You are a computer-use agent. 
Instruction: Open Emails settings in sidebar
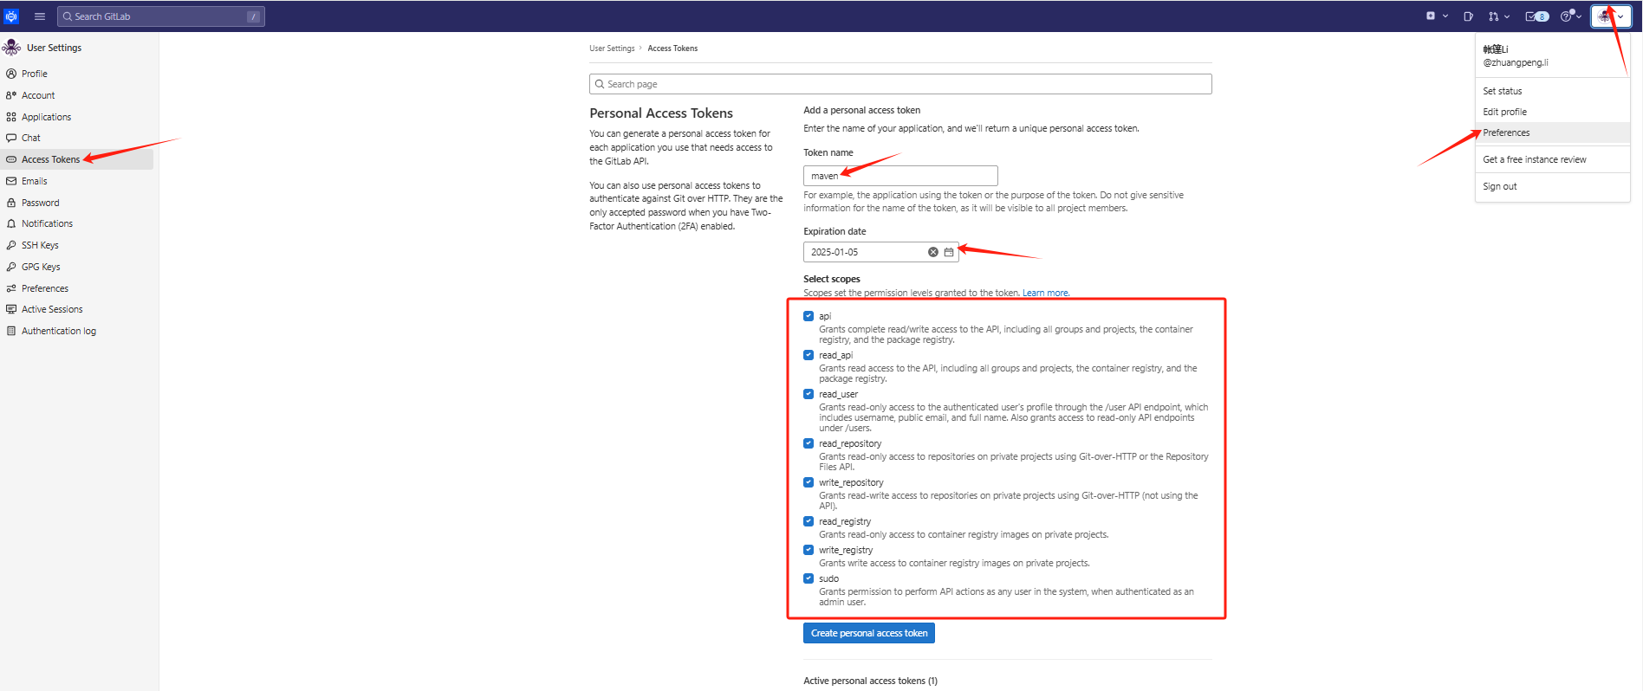tap(77, 181)
